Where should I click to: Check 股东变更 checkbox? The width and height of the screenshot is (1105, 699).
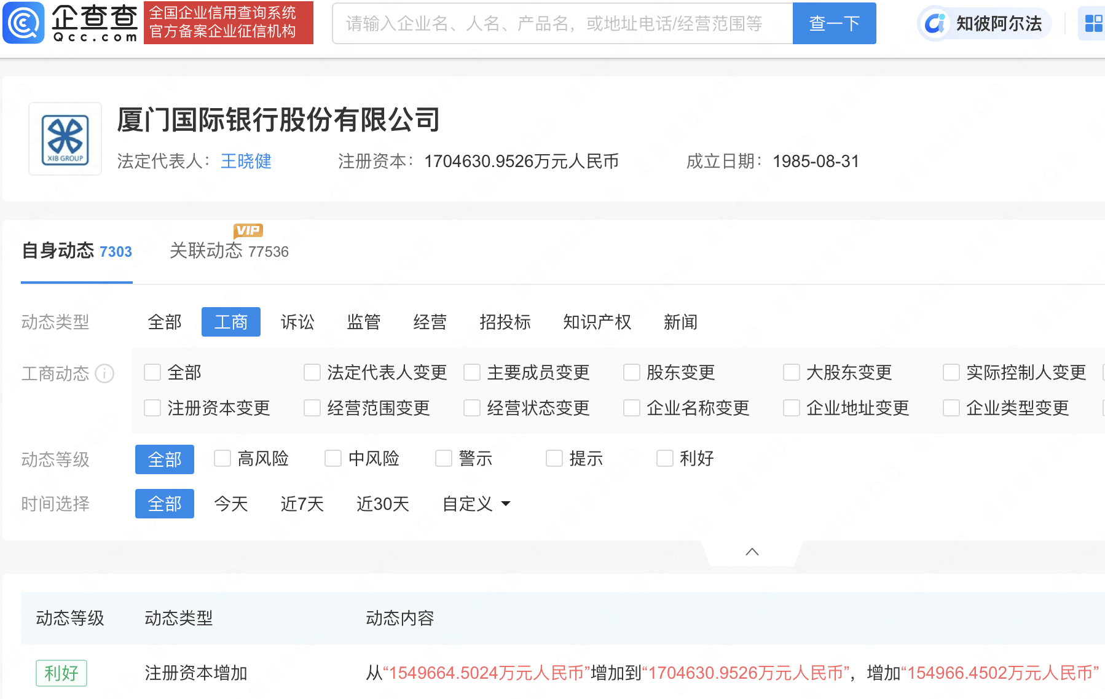click(632, 372)
